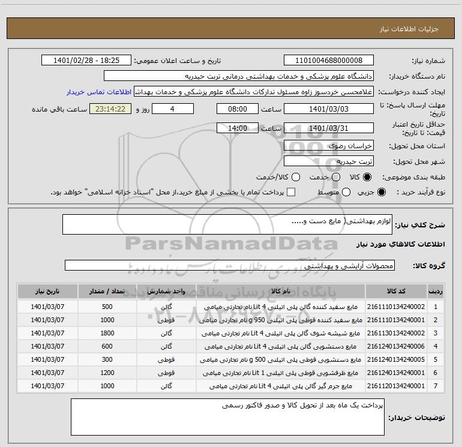
Task: Click the شماره نیاز field 1101004688000008
Action: click(329, 61)
